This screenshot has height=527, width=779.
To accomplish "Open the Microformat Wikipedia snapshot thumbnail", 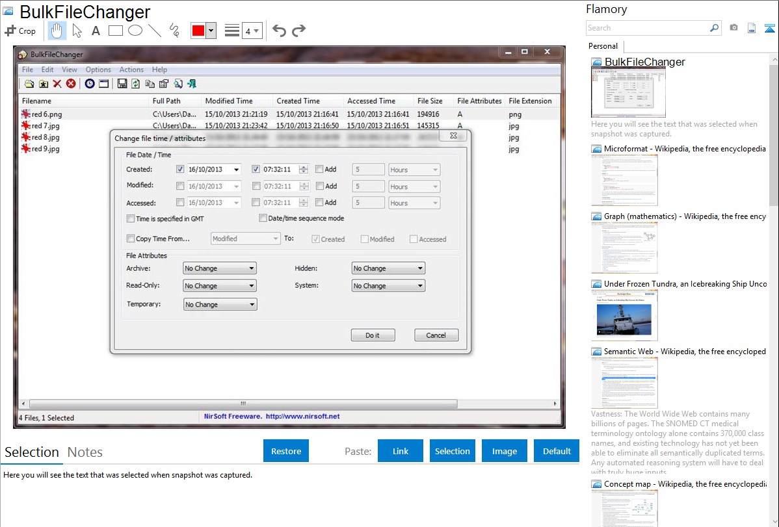I will point(624,180).
